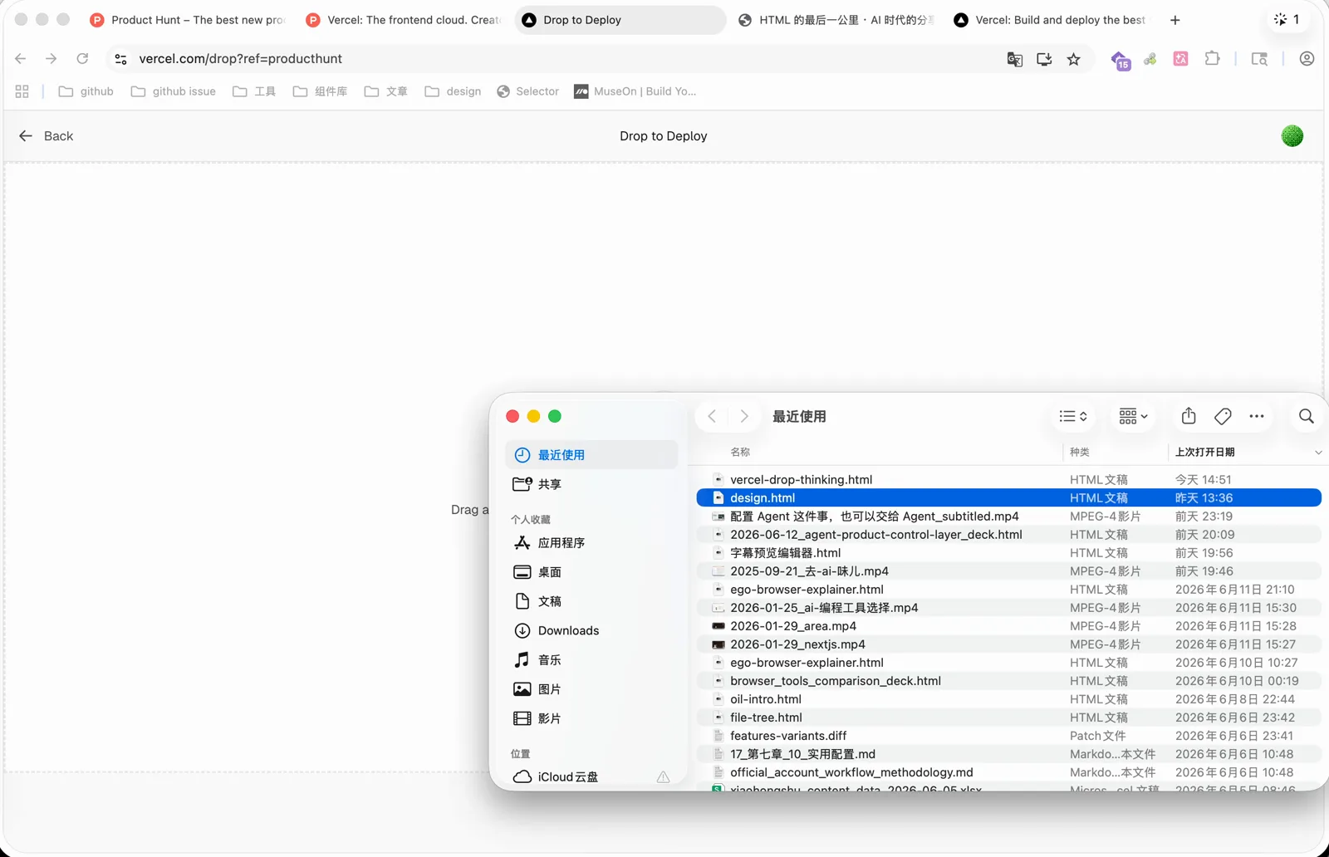1329x857 pixels.
Task: Open the 工具 bookmark folder
Action: pyautogui.click(x=254, y=91)
